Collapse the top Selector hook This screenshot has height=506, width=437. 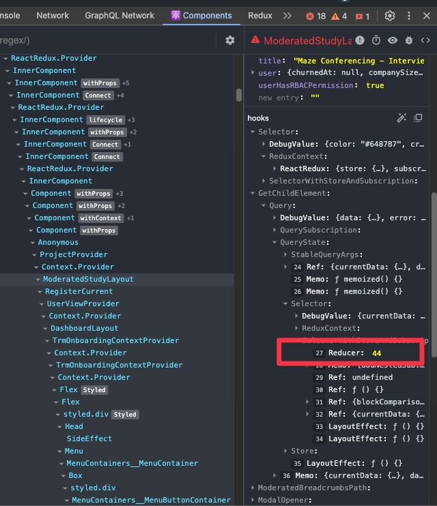pos(253,132)
